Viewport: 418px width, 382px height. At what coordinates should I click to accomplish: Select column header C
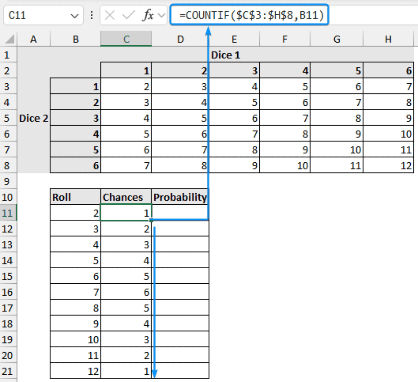pyautogui.click(x=126, y=39)
